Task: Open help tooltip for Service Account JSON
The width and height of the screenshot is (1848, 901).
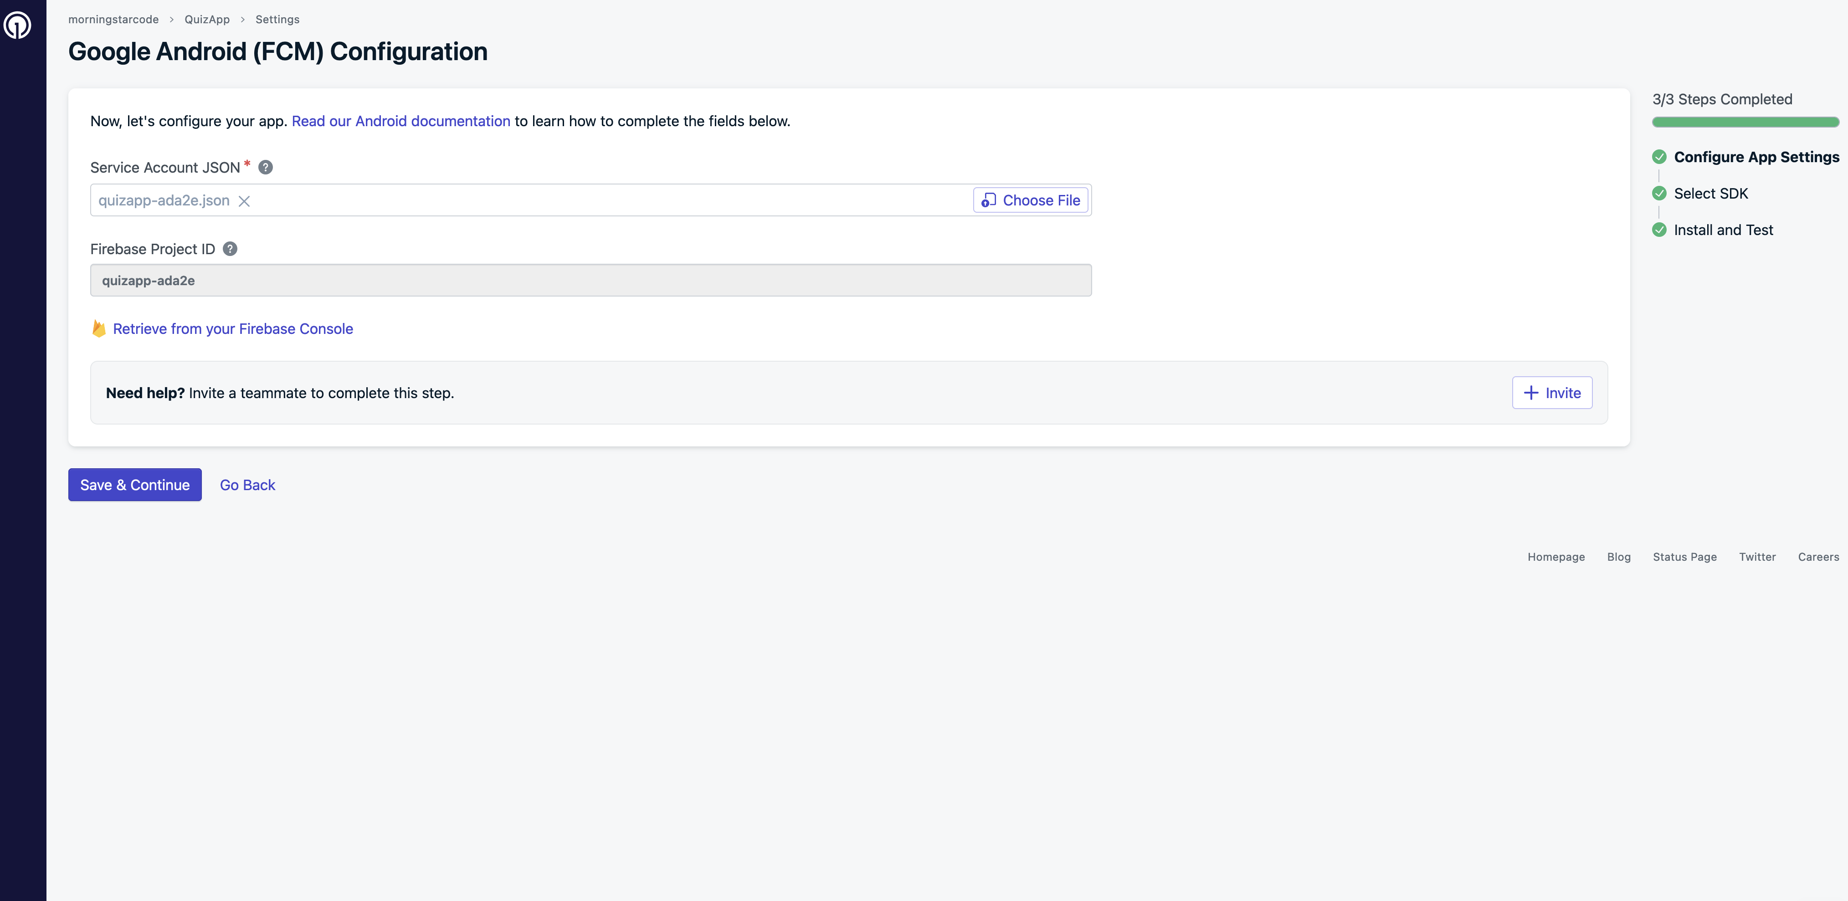Action: point(266,167)
